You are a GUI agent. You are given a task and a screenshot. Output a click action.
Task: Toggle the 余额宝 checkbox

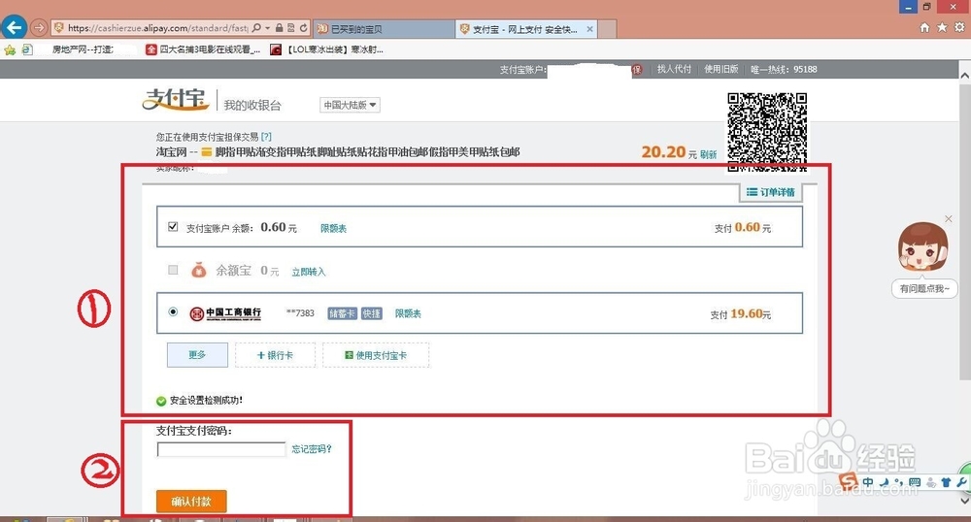[x=173, y=270]
